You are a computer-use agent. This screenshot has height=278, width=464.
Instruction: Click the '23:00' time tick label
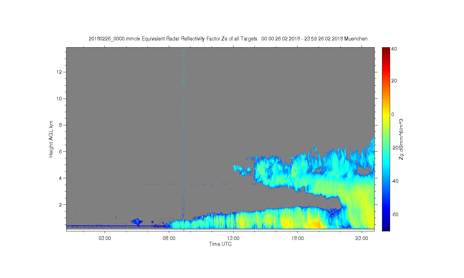tap(362, 238)
